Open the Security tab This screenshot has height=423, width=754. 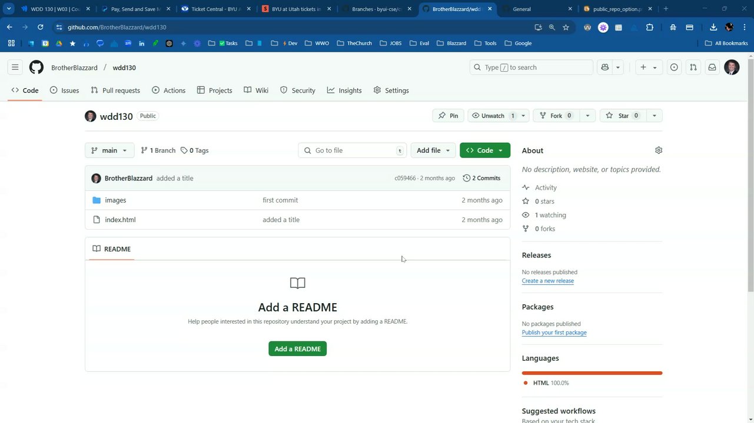coord(297,90)
